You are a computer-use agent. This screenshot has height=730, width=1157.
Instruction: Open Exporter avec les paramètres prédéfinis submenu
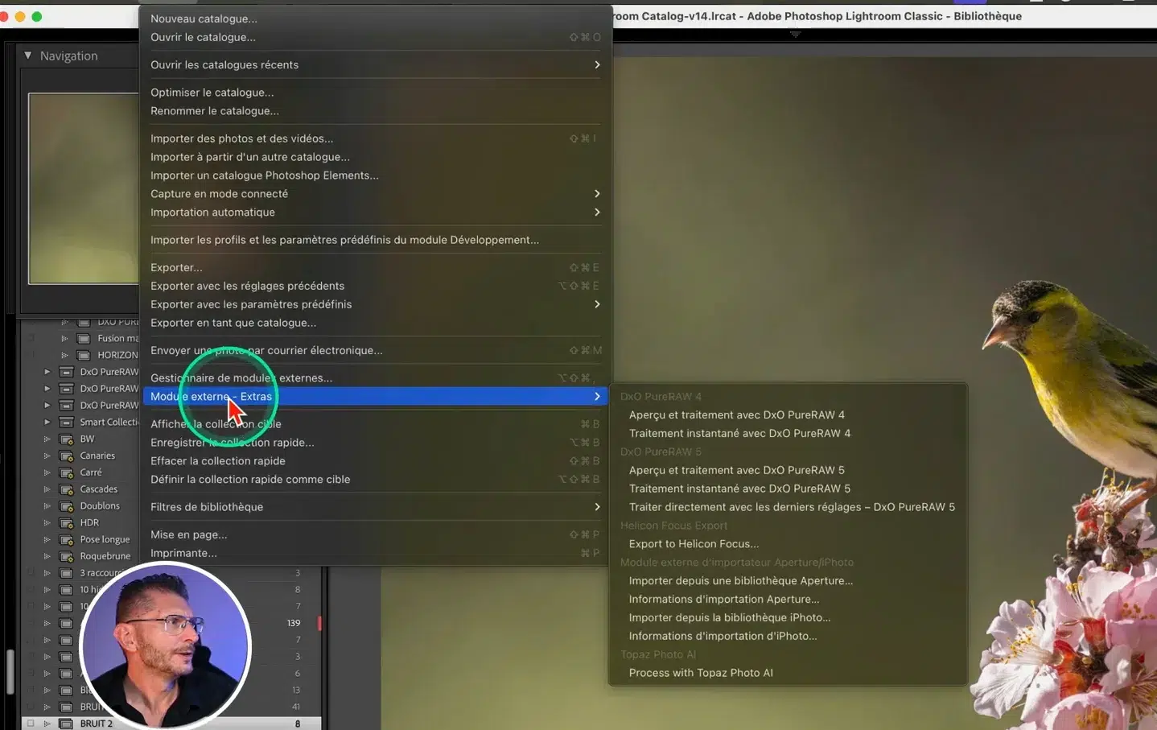pyautogui.click(x=375, y=304)
